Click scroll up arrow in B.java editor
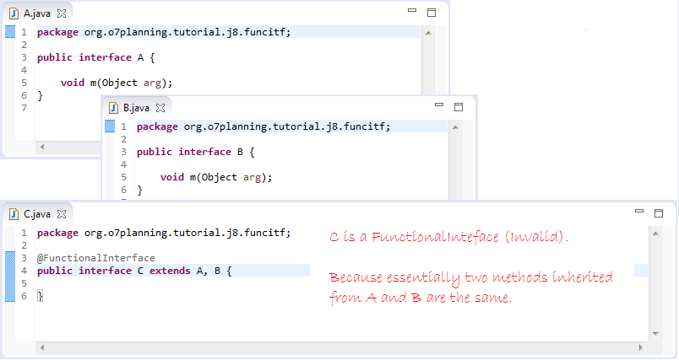679x360 pixels. (x=455, y=127)
